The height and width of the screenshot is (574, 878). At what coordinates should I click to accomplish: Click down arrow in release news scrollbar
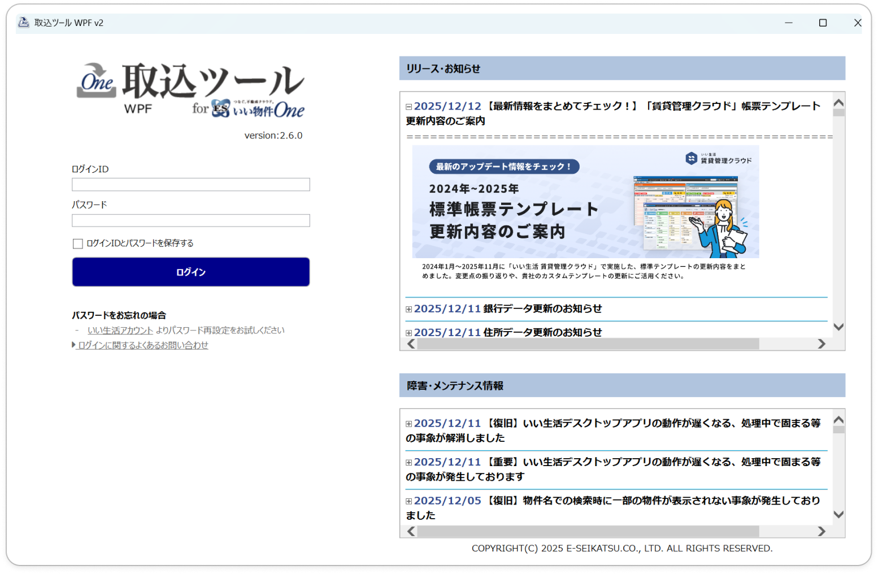(x=839, y=327)
